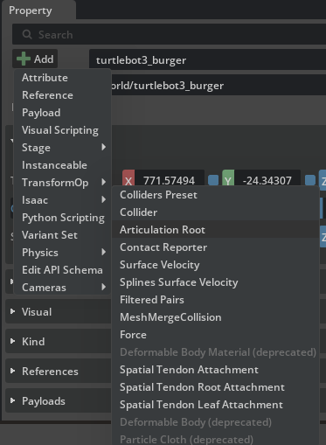326x445 pixels.
Task: Click the green plus Add icon
Action: click(24, 59)
